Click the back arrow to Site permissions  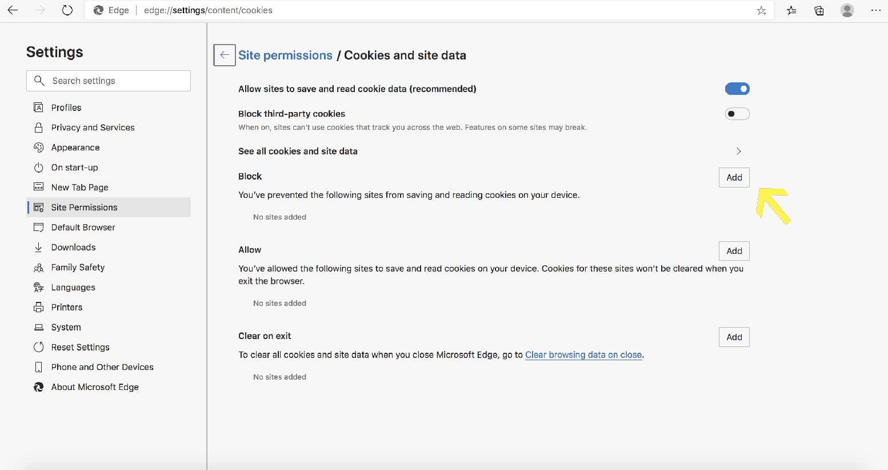[x=225, y=55]
